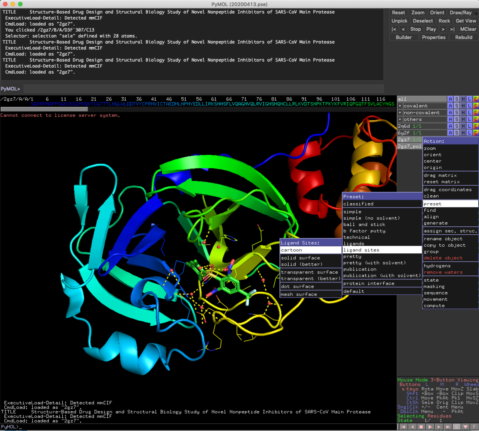Open the find submenu in Action menu
This screenshot has width=479, height=431.
coord(450,210)
